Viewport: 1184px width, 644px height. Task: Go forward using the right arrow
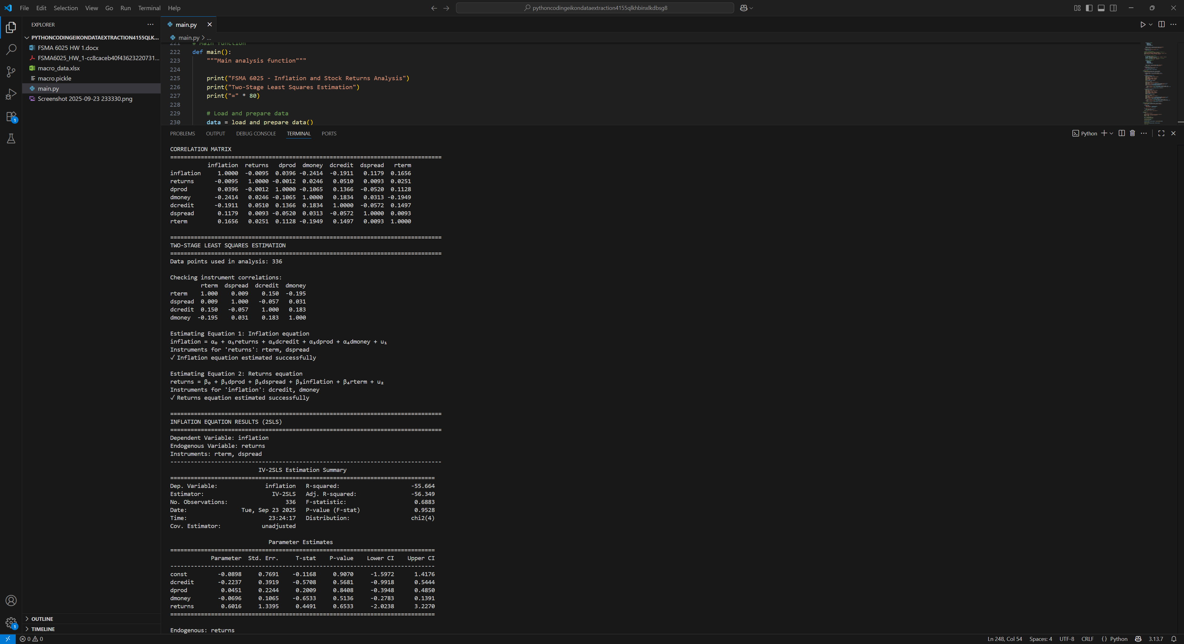point(446,8)
